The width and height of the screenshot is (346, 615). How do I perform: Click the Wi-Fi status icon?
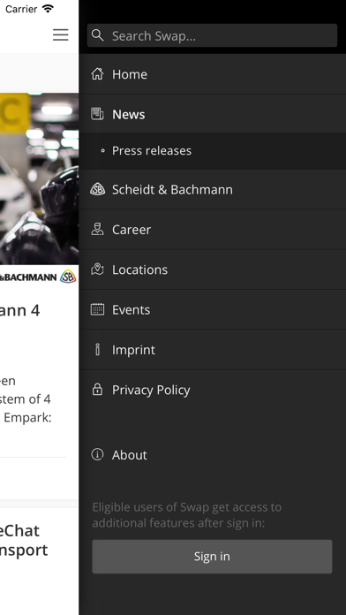click(48, 9)
